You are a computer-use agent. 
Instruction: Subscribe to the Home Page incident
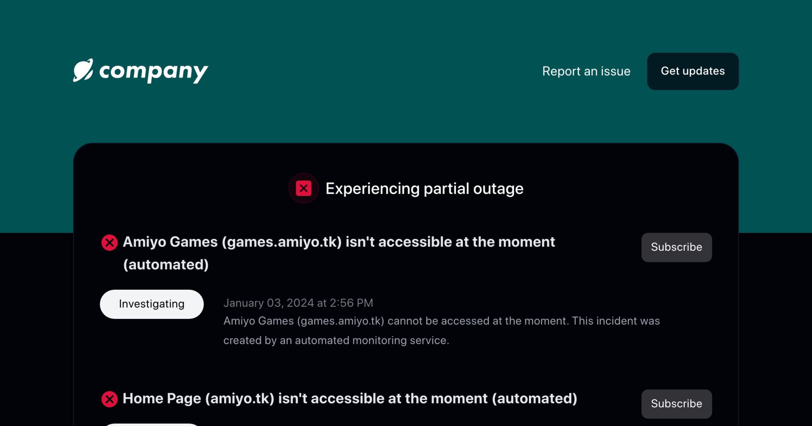pyautogui.click(x=676, y=404)
